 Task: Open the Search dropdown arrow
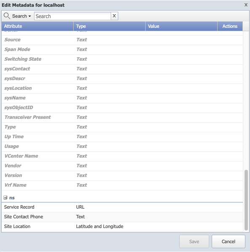30,16
